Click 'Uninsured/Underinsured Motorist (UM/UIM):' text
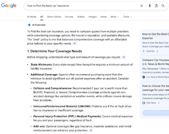Viewport: 169px width, 134px height. click(62, 106)
